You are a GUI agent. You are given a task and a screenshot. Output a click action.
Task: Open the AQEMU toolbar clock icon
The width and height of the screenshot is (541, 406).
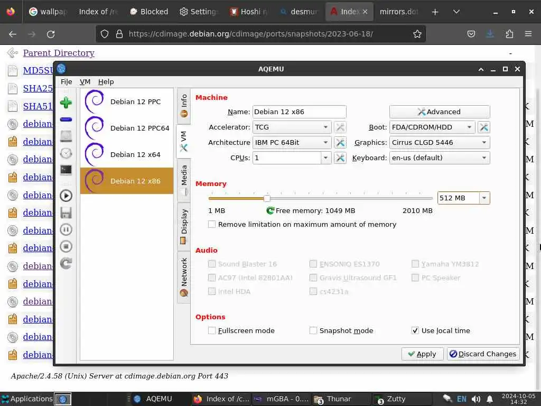66,153
